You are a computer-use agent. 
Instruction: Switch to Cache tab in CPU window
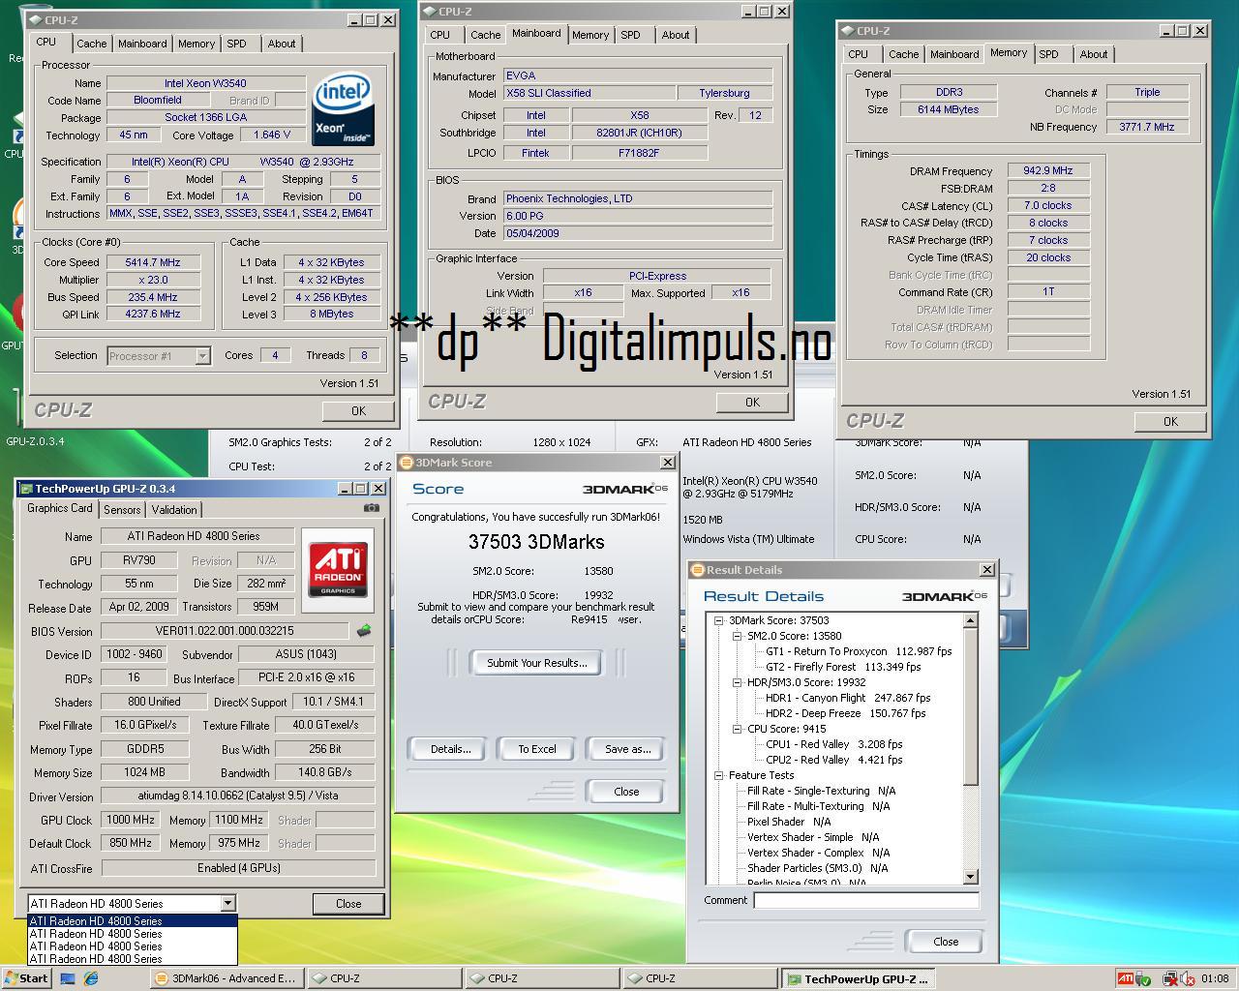92,44
